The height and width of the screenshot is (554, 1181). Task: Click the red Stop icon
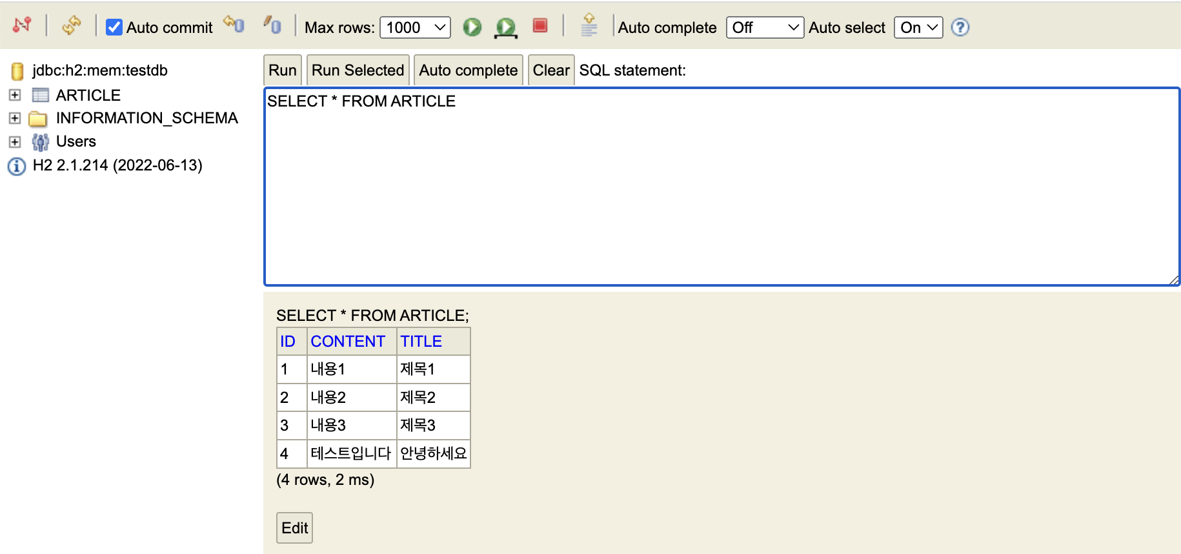(540, 26)
